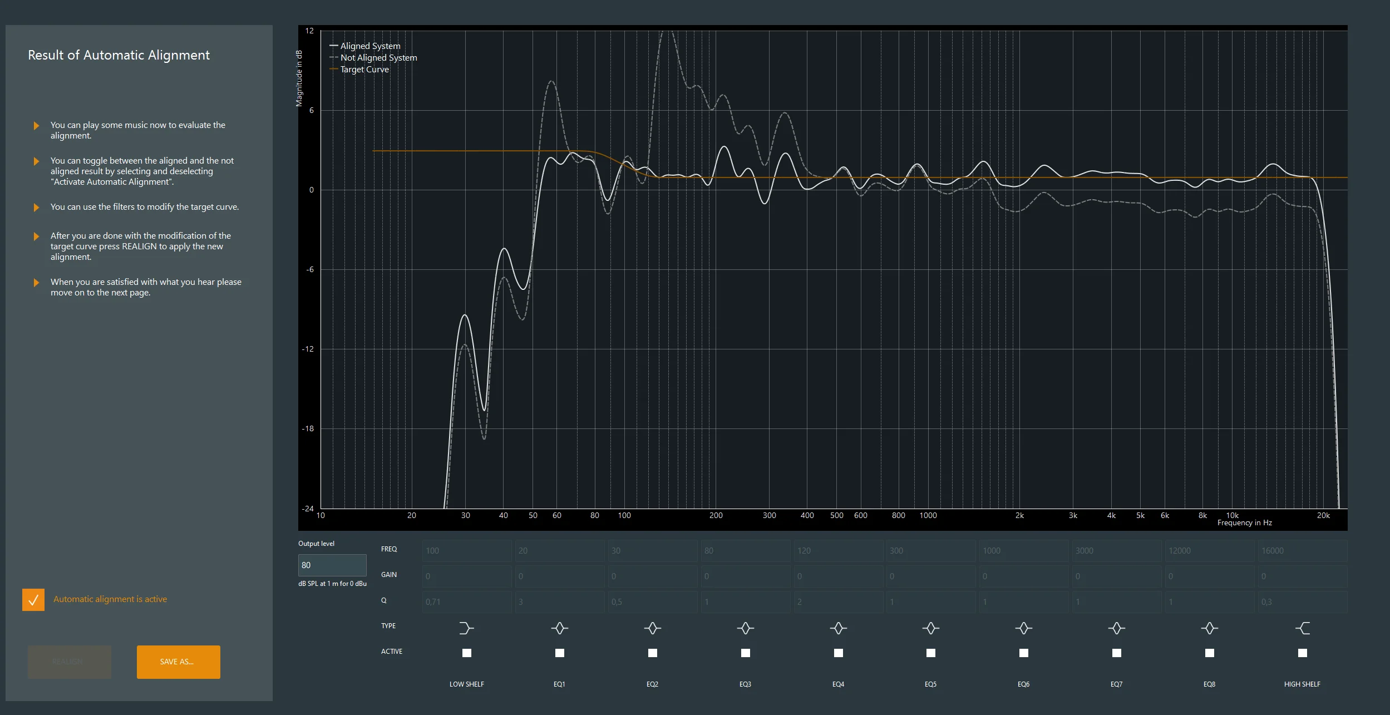Click the Target Curve legend entry
1390x715 pixels.
point(359,69)
